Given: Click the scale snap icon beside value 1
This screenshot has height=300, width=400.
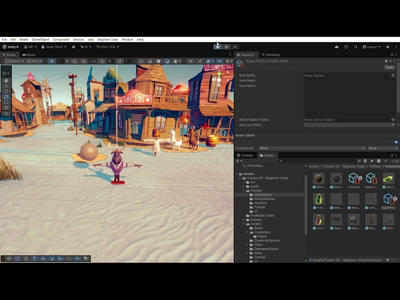Looking at the screenshot, I should [119, 61].
